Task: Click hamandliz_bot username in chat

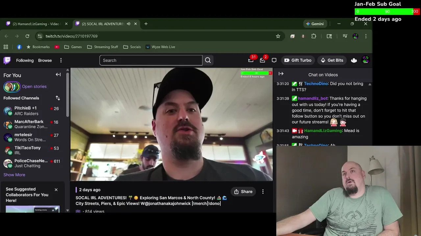Action: point(312,98)
